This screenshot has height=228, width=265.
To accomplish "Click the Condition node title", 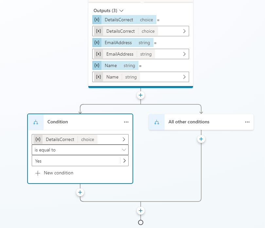I will [x=58, y=122].
